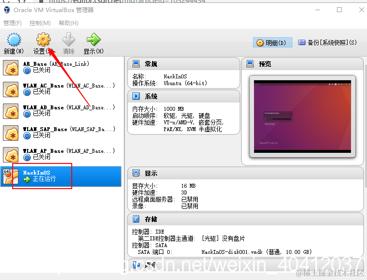Open the 系统 section header
The width and height of the screenshot is (367, 280).
(184, 96)
